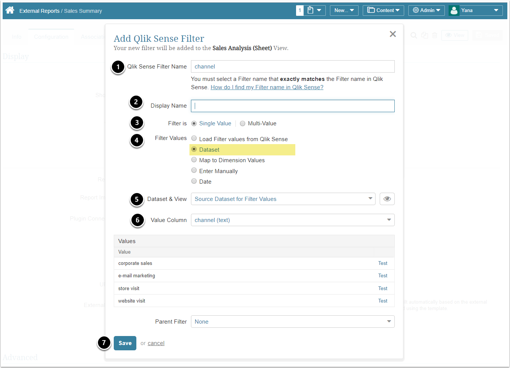Preview dataset with the eye icon button
510x368 pixels.
pyautogui.click(x=387, y=199)
